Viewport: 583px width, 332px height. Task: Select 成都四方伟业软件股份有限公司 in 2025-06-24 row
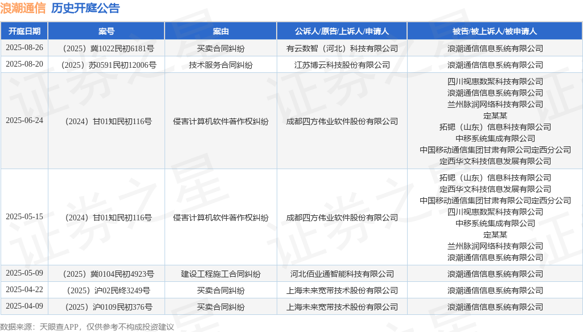click(x=342, y=121)
